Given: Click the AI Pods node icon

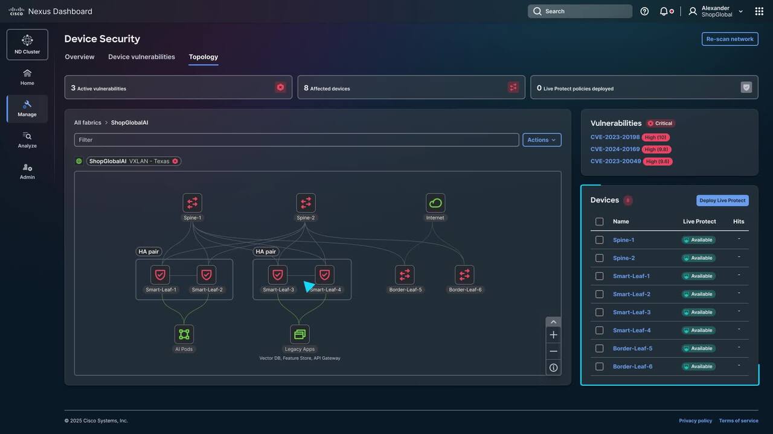Looking at the screenshot, I should pos(184,335).
